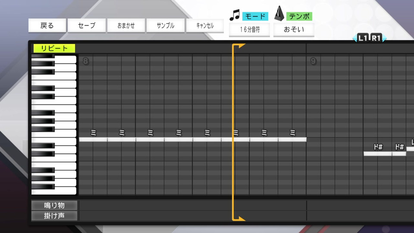414x233 pixels.
Task: Click the topmost white piano key
Action: [65, 59]
